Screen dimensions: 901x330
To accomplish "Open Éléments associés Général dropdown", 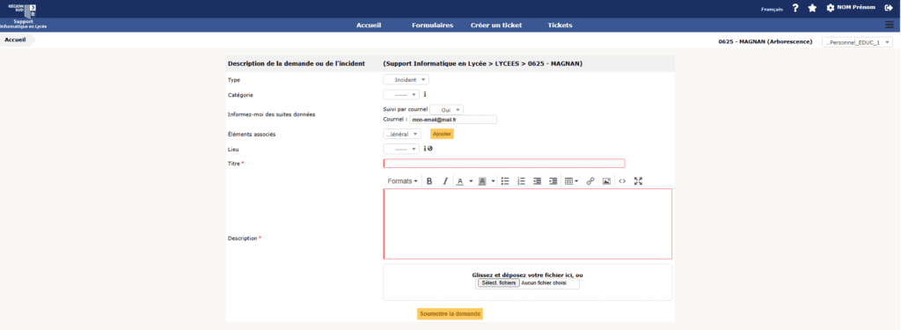I will pyautogui.click(x=401, y=134).
